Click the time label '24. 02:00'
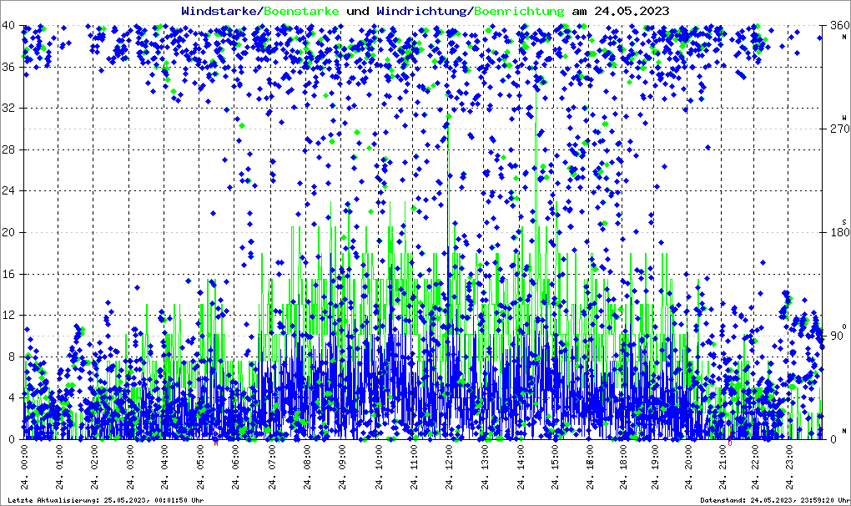The height and width of the screenshot is (506, 851). coord(94,467)
